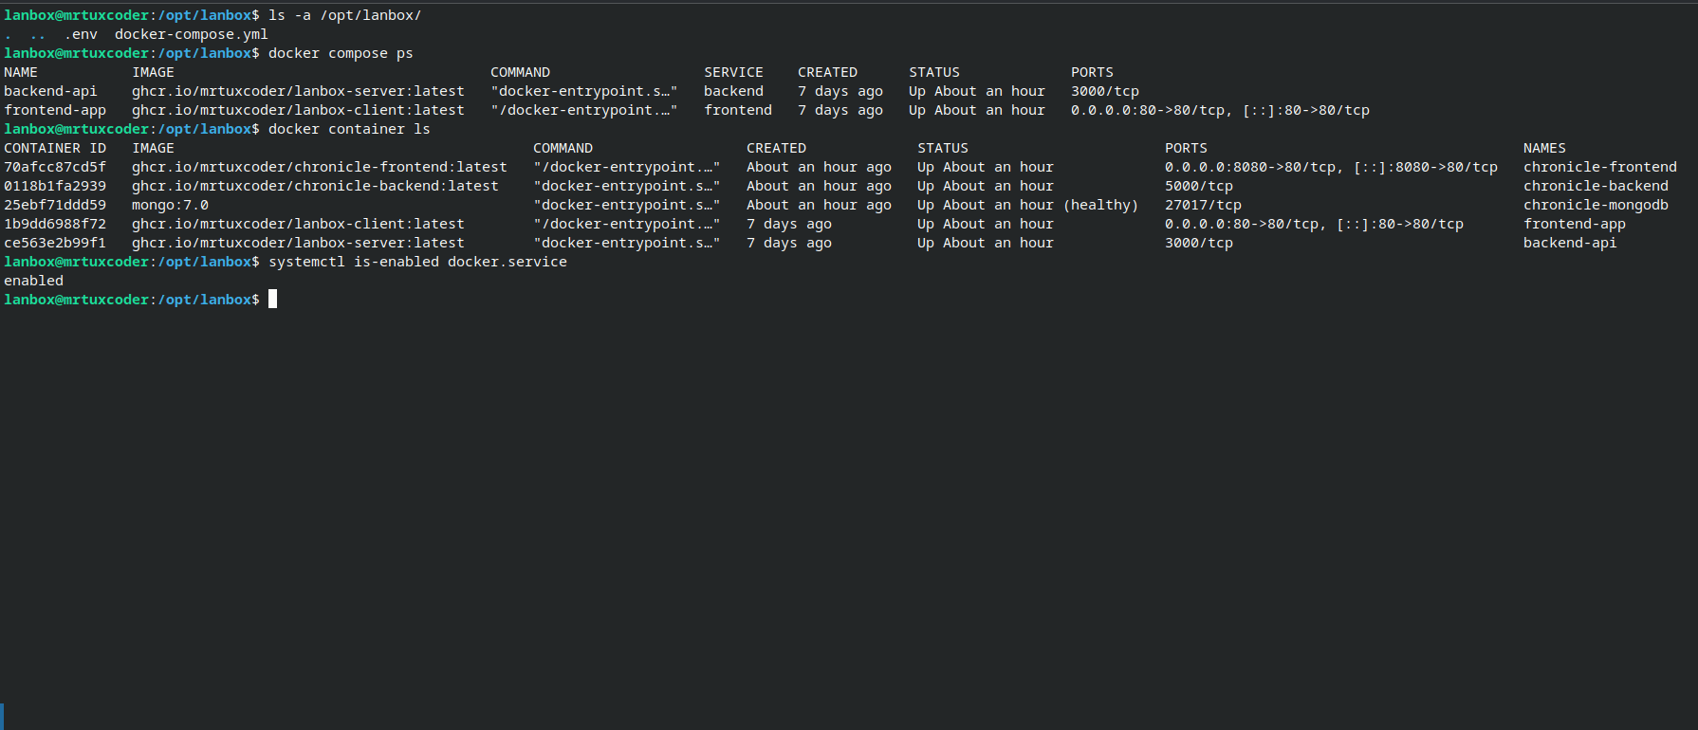Select the mongo:7.0 image name
This screenshot has height=730, width=1698.
pos(170,205)
